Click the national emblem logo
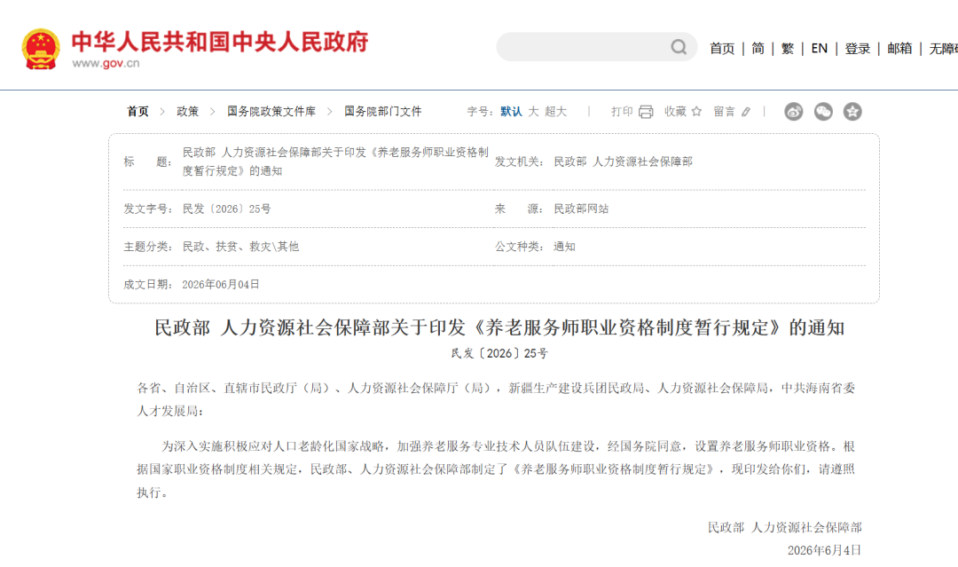The height and width of the screenshot is (567, 958). [x=41, y=49]
